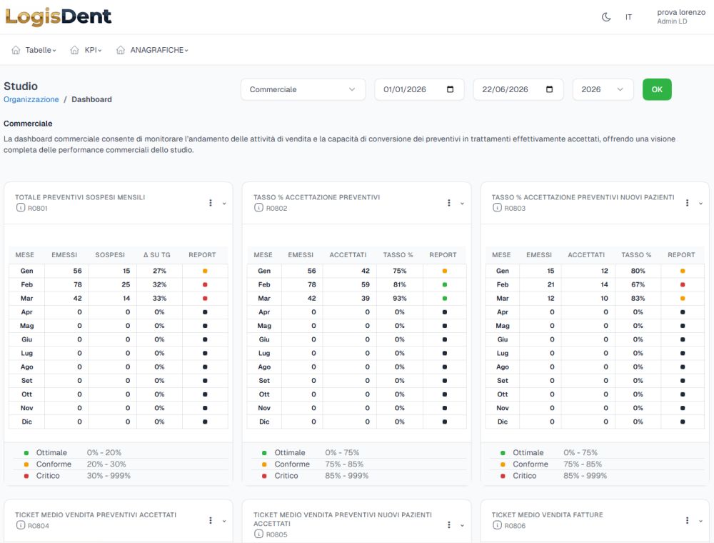Open prova lorenzo user menu
The width and height of the screenshot is (714, 543).
680,16
